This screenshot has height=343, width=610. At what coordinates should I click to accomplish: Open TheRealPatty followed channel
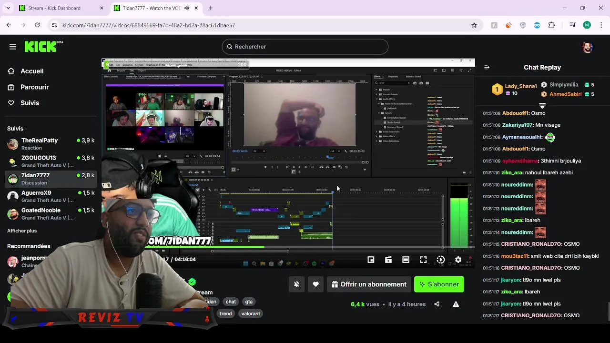coord(51,144)
